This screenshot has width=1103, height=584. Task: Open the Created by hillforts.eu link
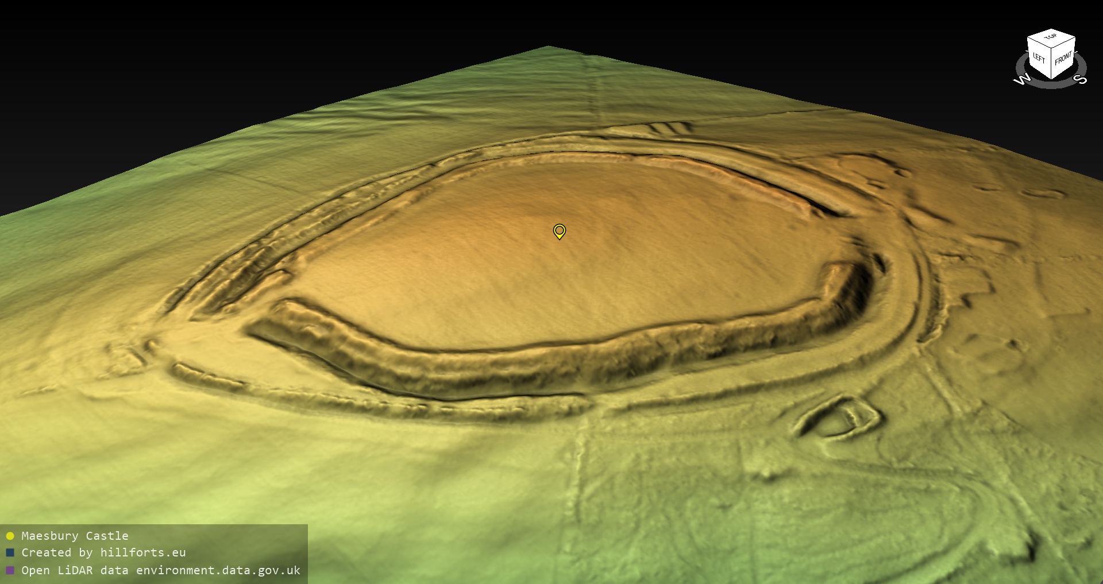coord(103,552)
